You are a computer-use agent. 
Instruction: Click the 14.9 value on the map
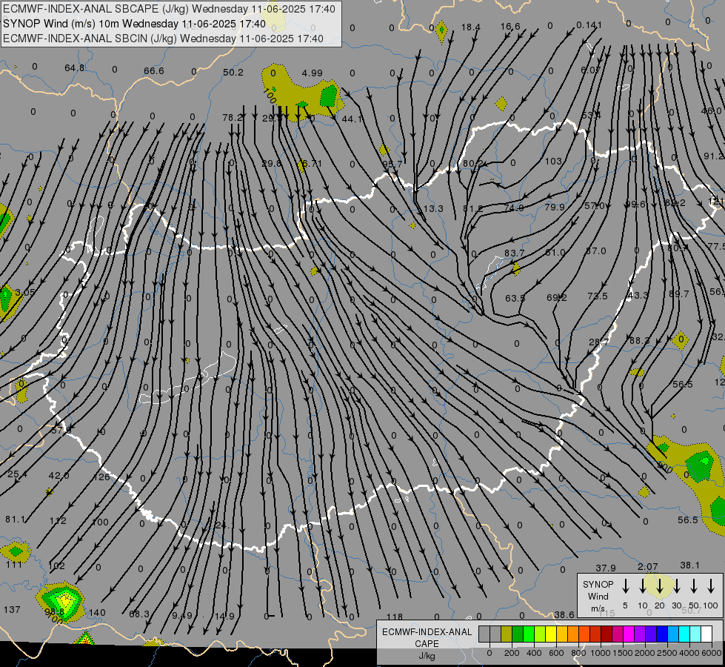click(224, 617)
